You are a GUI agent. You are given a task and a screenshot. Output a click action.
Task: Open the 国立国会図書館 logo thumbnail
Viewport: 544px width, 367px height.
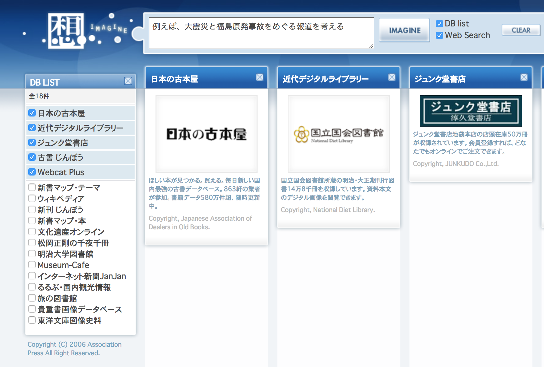(x=339, y=134)
